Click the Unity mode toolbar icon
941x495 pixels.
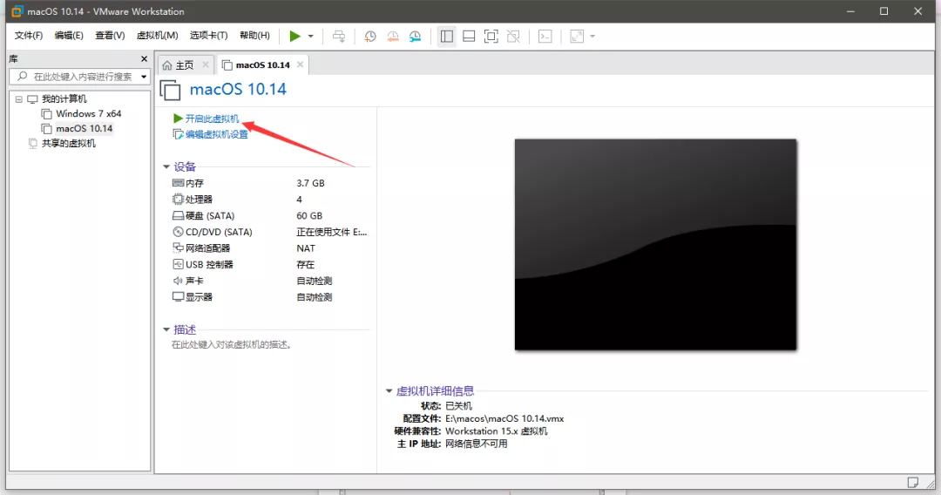(513, 36)
